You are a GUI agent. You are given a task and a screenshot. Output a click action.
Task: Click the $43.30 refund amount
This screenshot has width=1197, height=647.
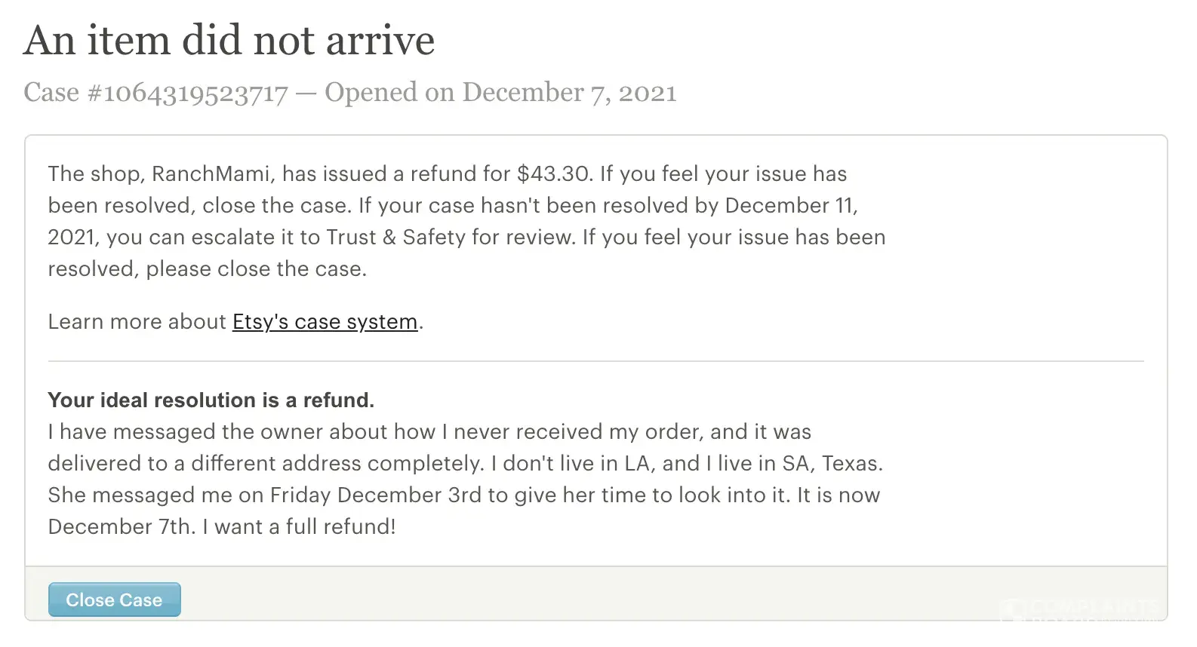click(554, 174)
